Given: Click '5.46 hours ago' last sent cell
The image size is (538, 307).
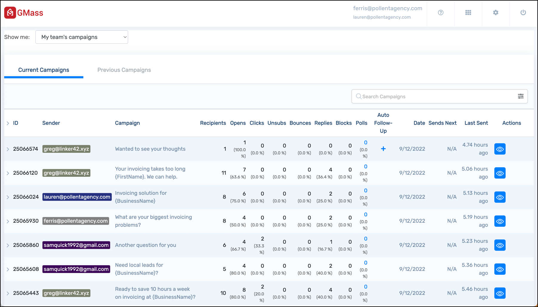Looking at the screenshot, I should [474, 293].
